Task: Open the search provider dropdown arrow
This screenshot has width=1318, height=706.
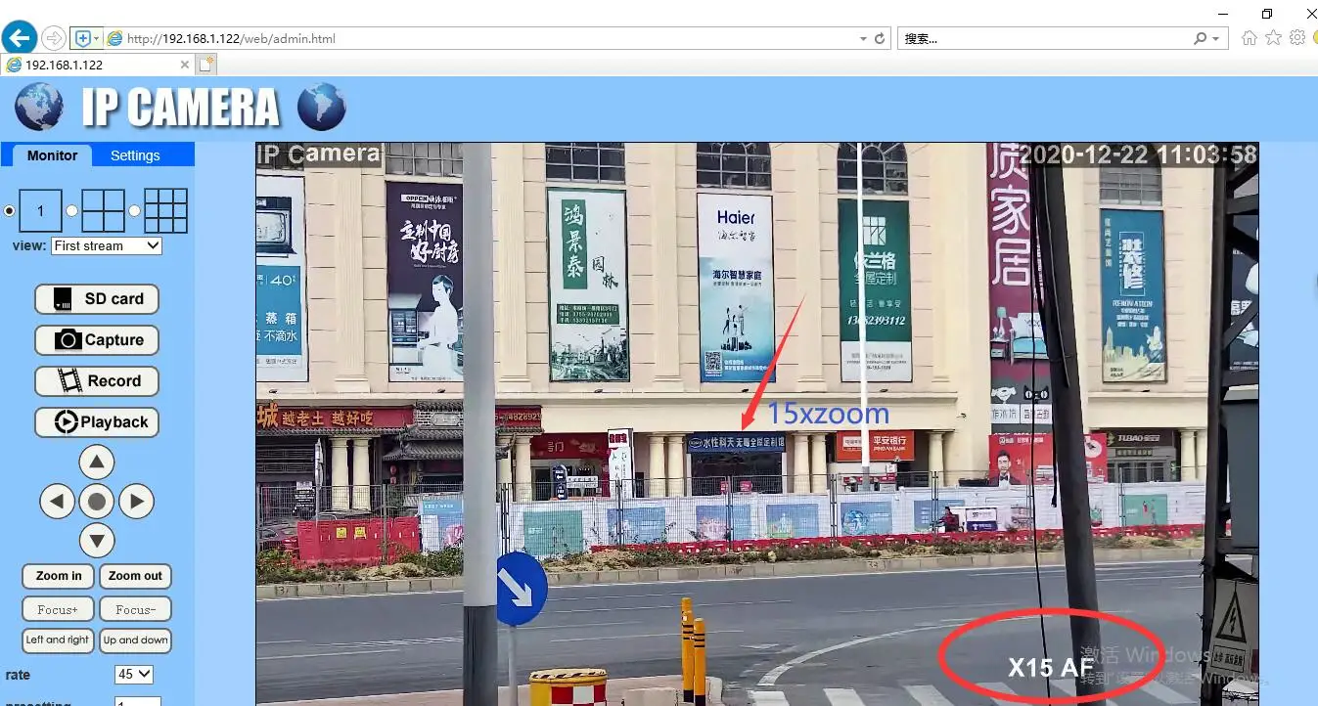Action: click(1216, 39)
